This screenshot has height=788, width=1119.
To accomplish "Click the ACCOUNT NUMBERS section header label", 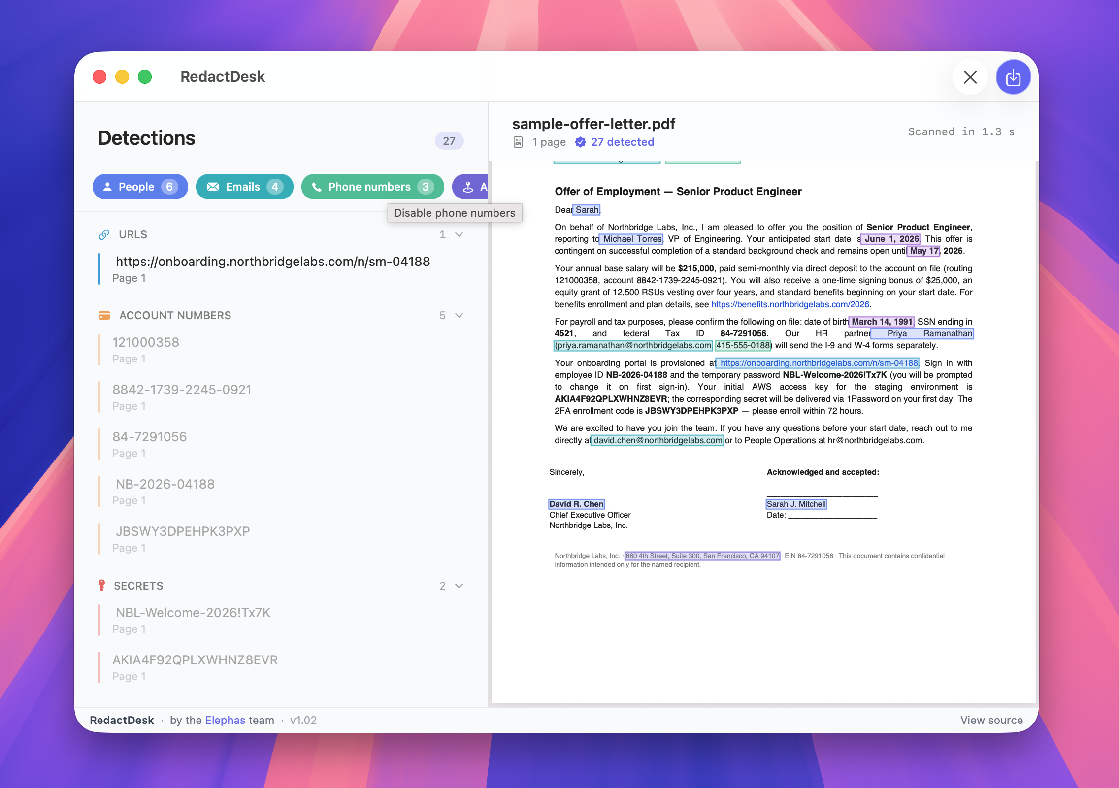I will [175, 315].
